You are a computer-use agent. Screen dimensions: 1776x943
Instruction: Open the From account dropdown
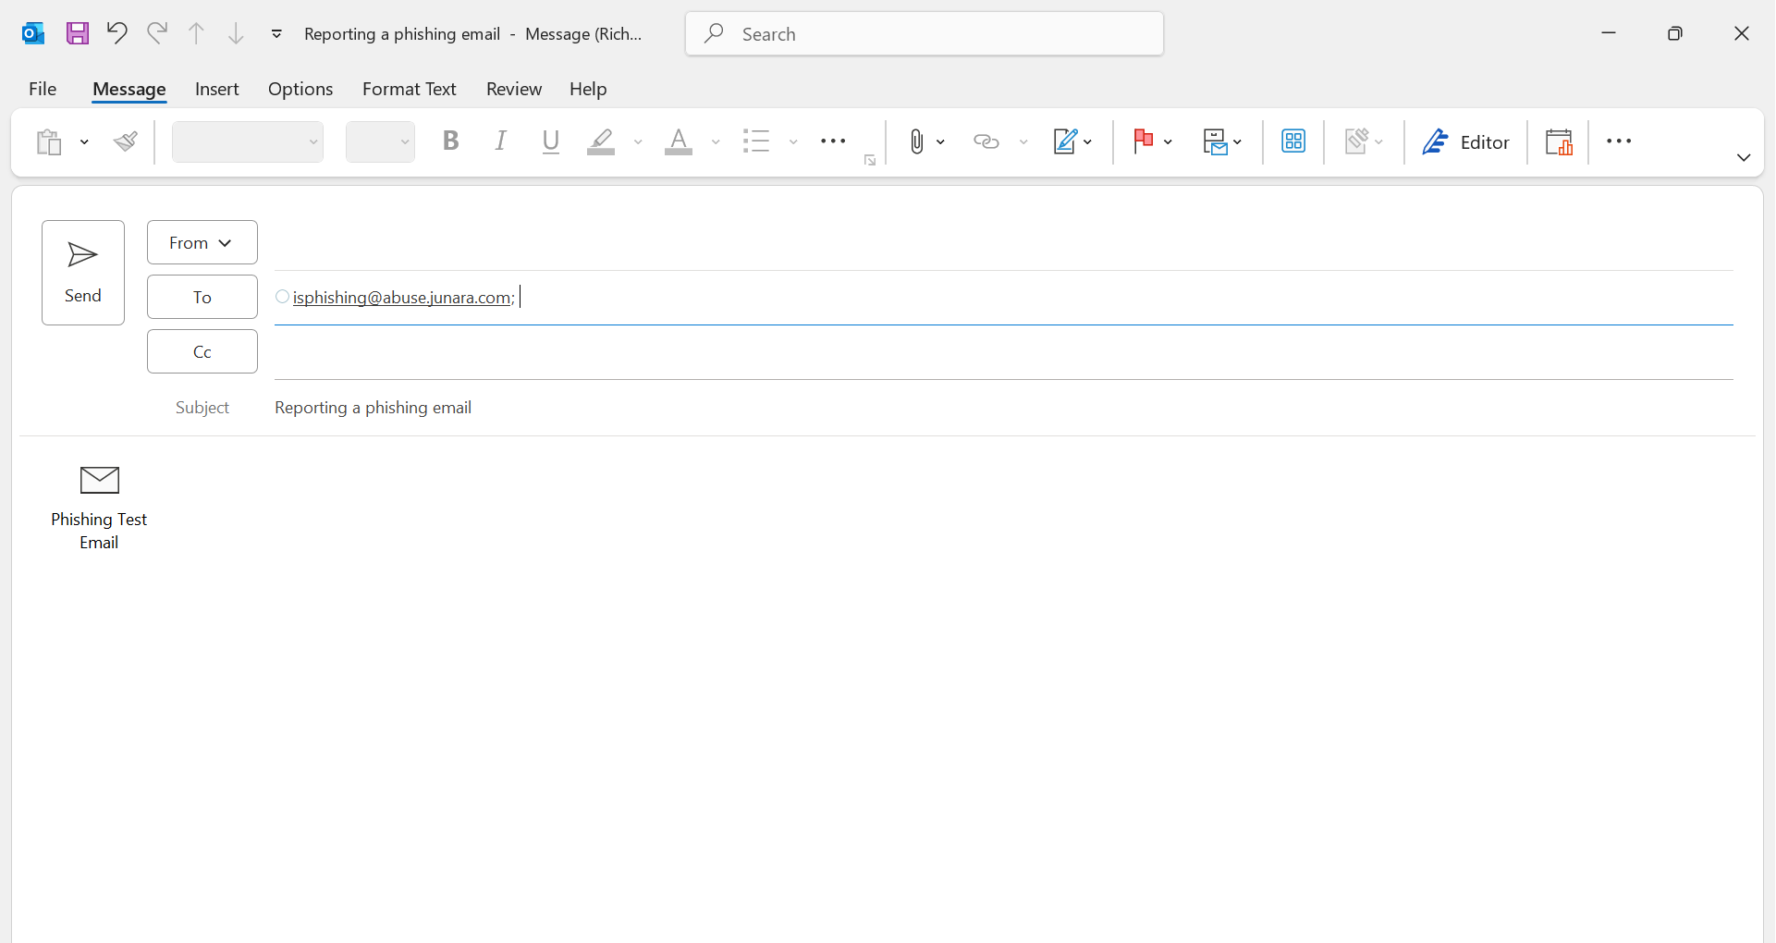click(202, 242)
